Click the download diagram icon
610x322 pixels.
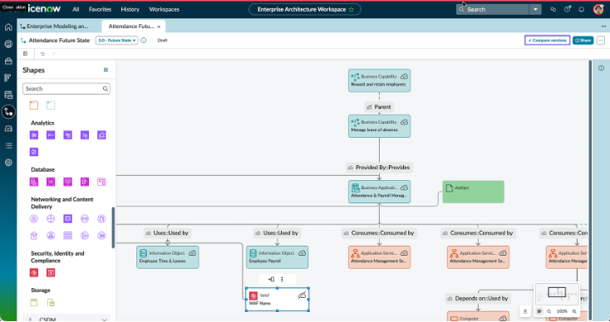point(525,311)
